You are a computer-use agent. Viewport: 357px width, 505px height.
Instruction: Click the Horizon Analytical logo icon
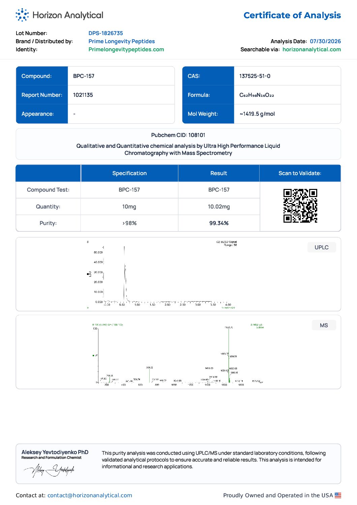point(22,15)
